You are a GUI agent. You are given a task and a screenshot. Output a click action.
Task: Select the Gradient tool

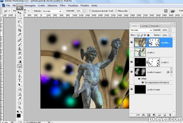coord(20,62)
